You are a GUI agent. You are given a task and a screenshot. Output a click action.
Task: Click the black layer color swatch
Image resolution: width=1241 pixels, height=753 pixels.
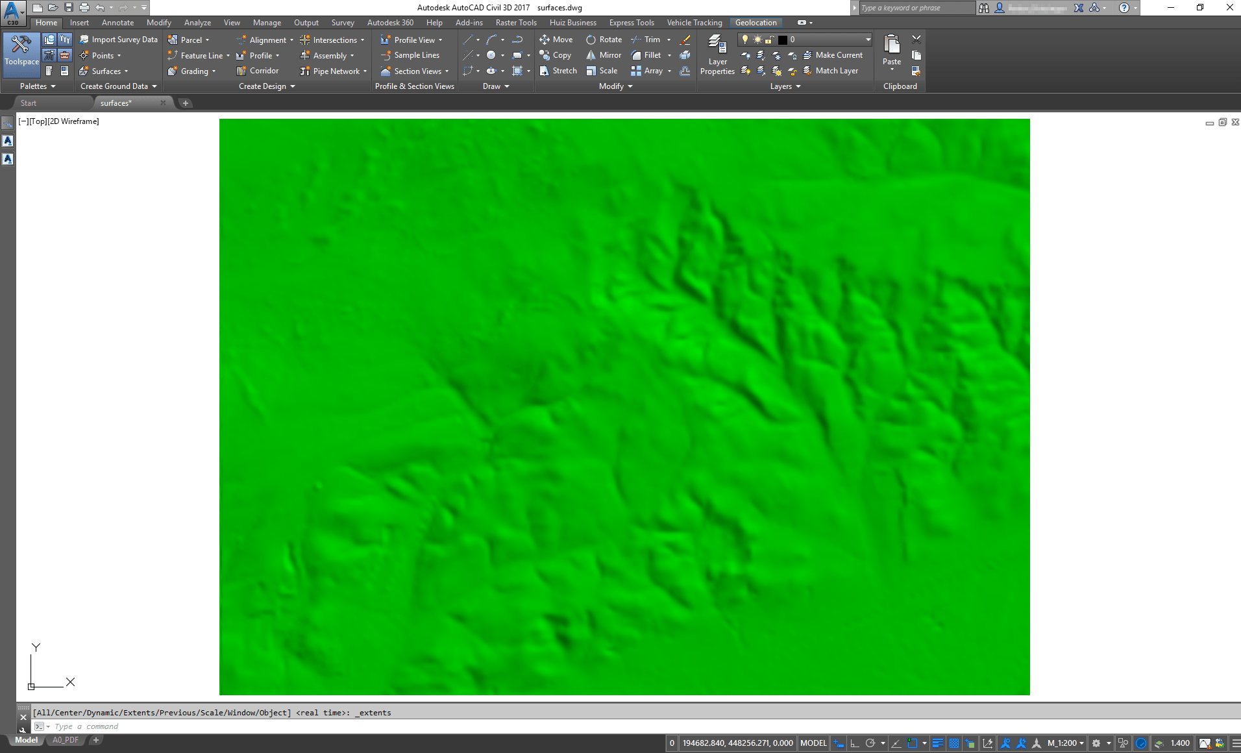tap(783, 40)
